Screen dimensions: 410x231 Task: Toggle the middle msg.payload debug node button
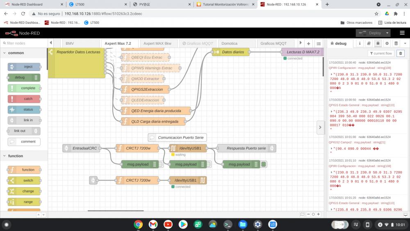click(209, 164)
